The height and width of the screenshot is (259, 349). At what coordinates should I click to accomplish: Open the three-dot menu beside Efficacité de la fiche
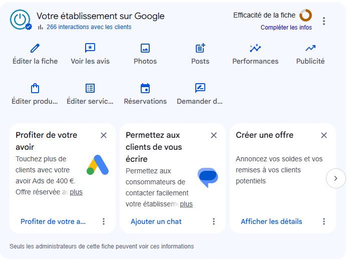point(324,21)
